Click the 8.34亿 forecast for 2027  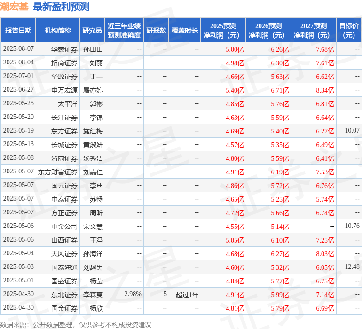click(325, 90)
